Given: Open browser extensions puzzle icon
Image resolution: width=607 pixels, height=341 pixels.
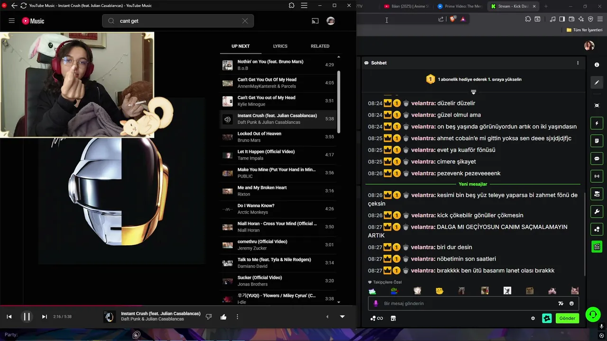Looking at the screenshot, I should pyautogui.click(x=528, y=19).
